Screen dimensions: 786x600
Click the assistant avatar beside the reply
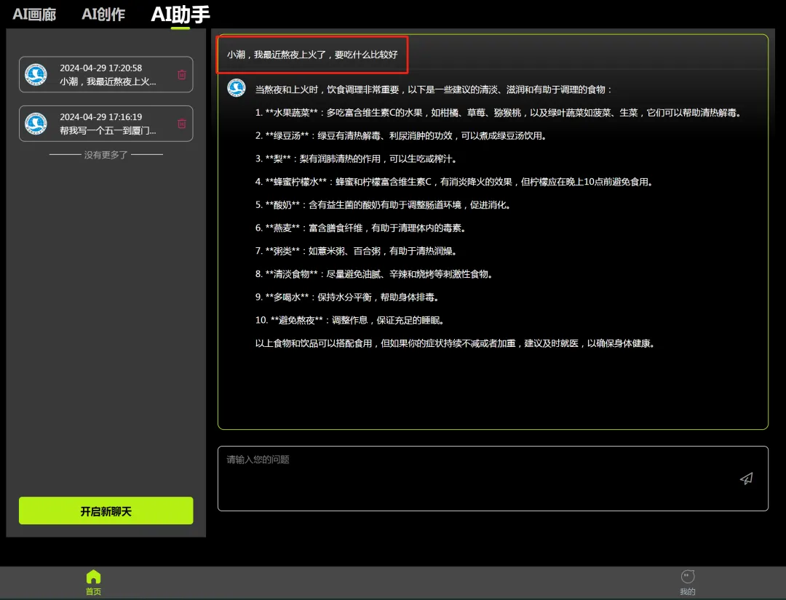pyautogui.click(x=237, y=88)
